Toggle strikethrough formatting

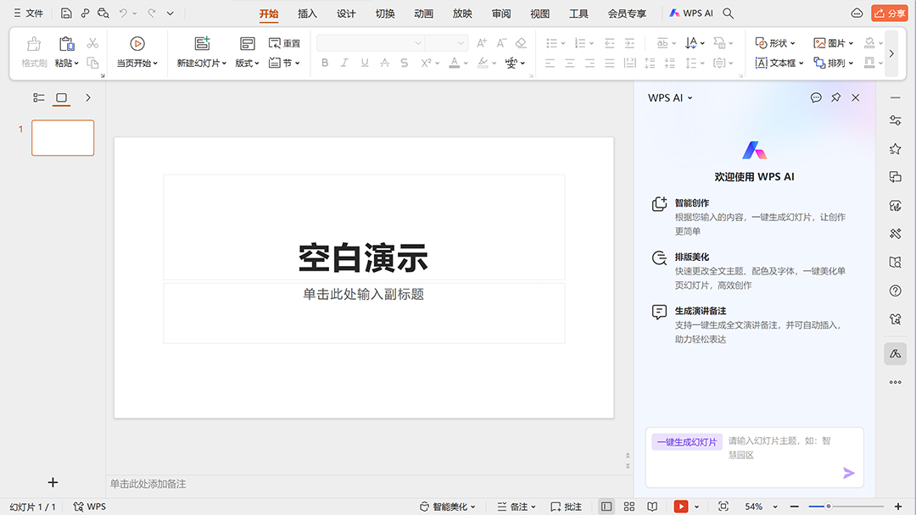[384, 63]
